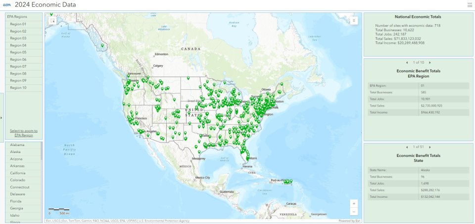Viewport: 475px width, 224px height.
Task: Click the green site marker in Alaska
Action: click(x=102, y=46)
